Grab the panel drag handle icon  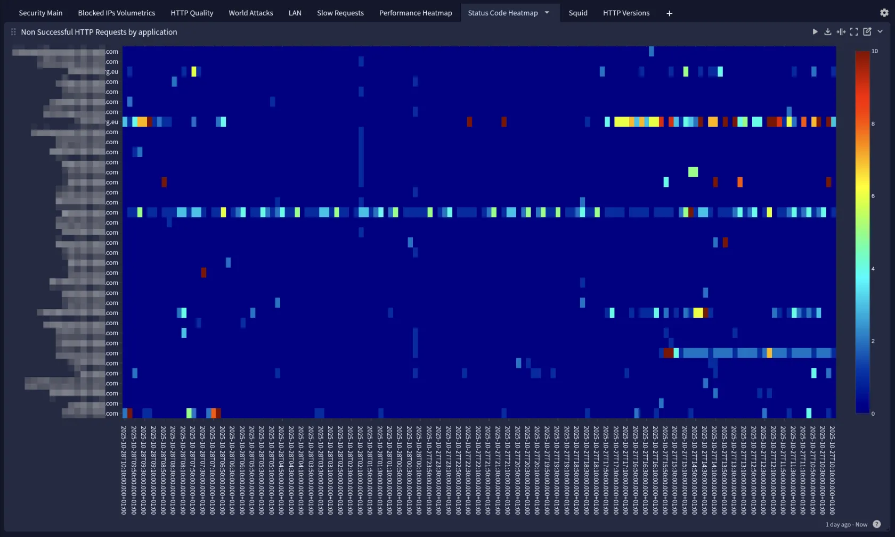click(13, 32)
